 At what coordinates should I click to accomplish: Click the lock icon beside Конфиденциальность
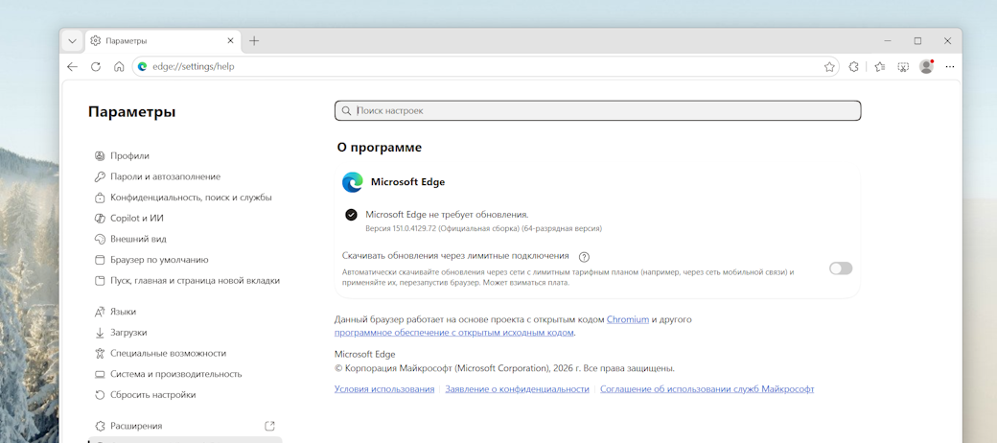[99, 198]
